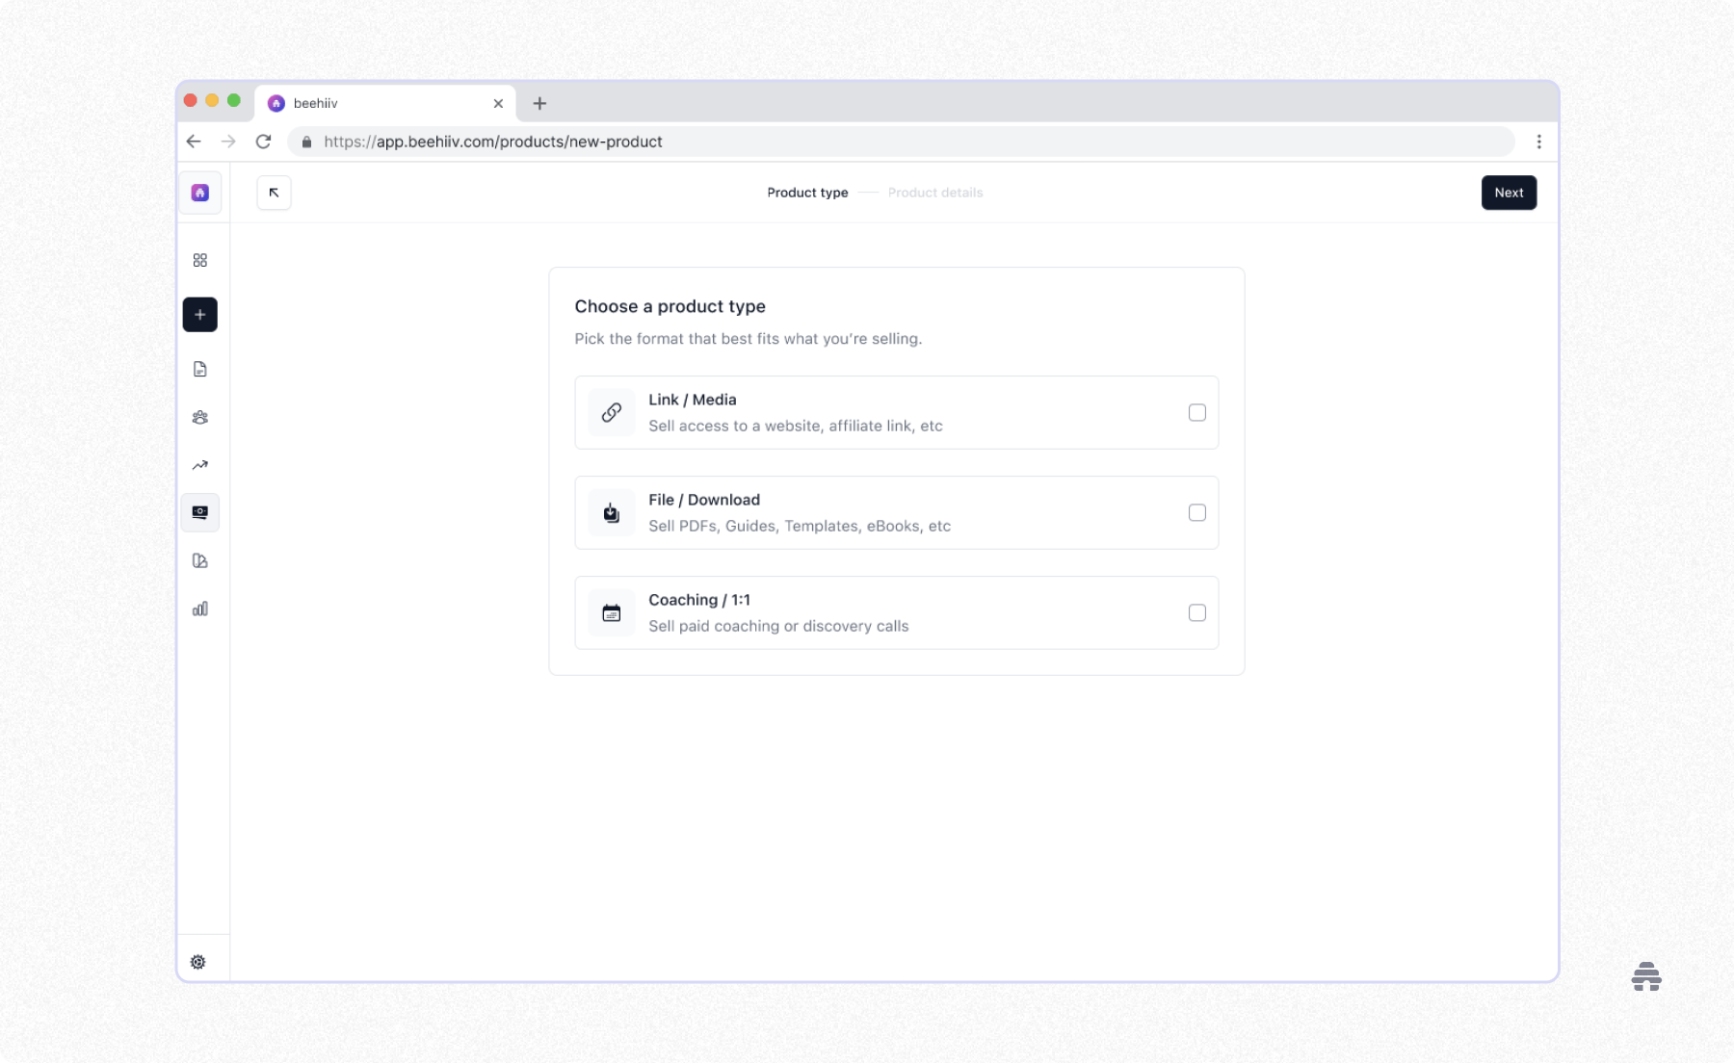
Task: Select the Link / Media checkbox
Action: coord(1197,412)
